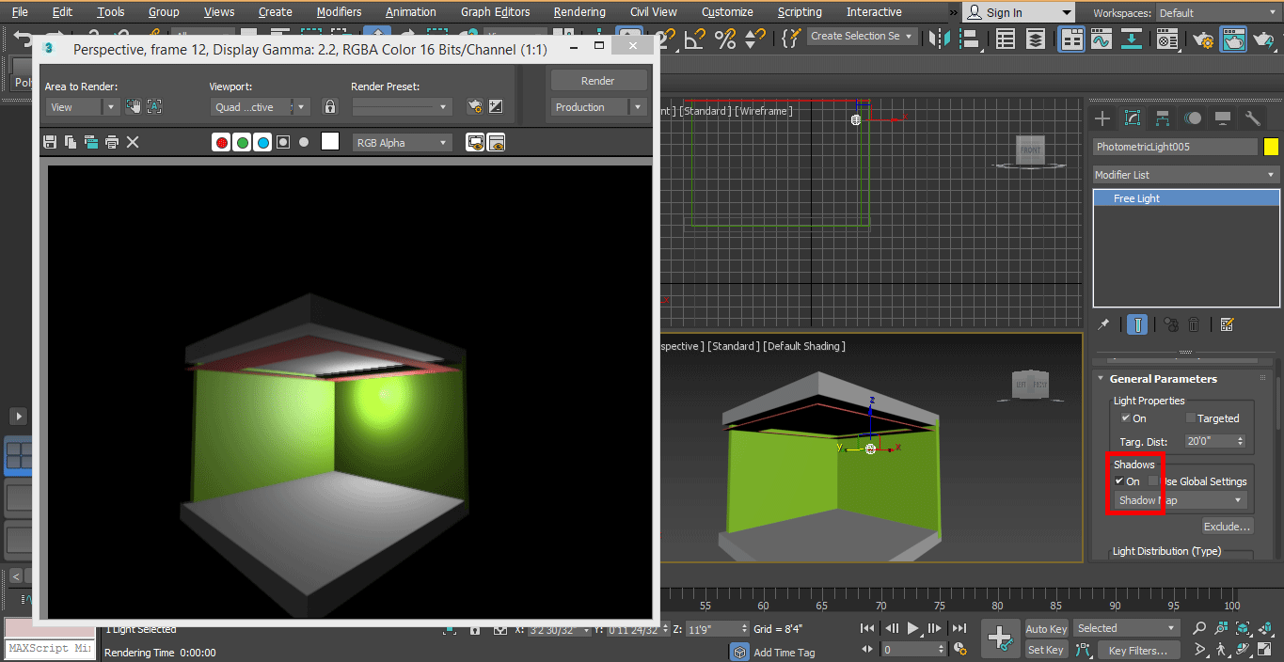Click the Curve Editor toolbar icon
This screenshot has height=662, width=1284.
coord(1102,39)
